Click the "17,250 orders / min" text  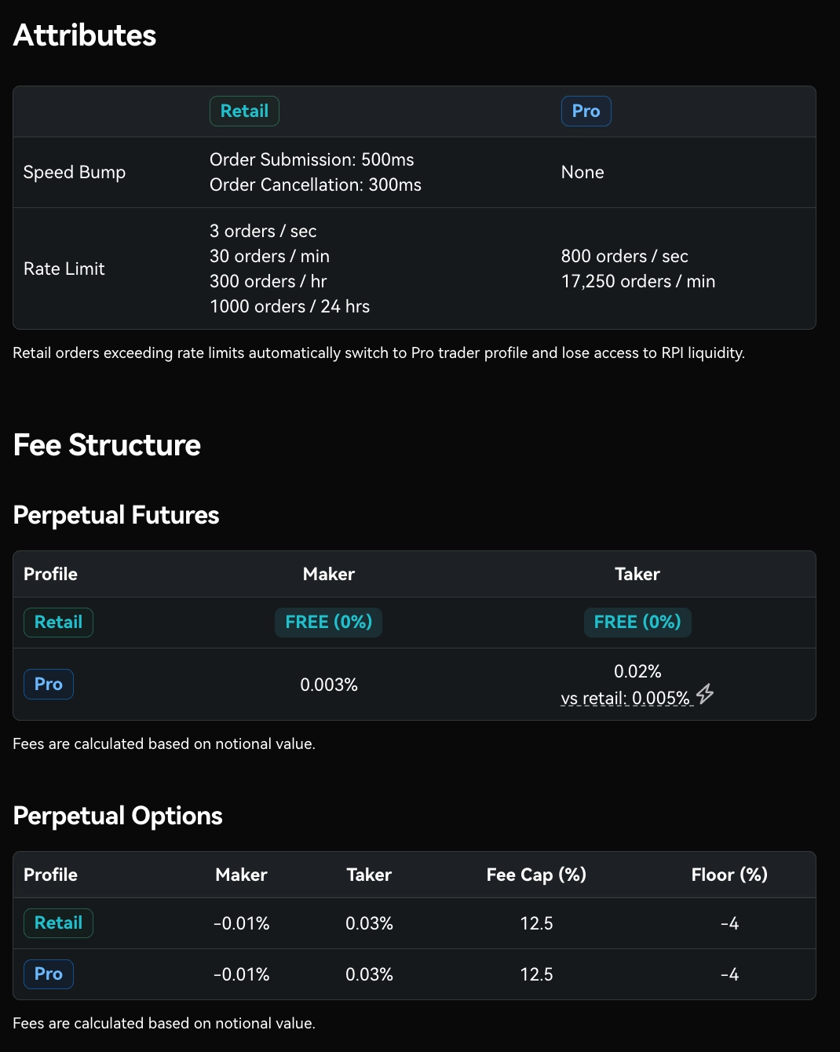point(638,282)
